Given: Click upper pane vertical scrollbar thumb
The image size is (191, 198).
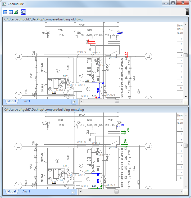Looking at the screenshot, I should click(x=186, y=55).
